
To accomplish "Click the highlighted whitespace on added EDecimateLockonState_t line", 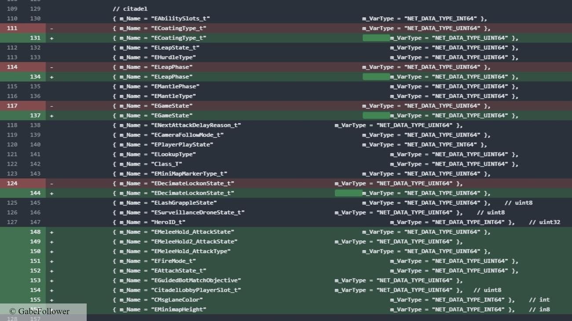I will tap(348, 193).
